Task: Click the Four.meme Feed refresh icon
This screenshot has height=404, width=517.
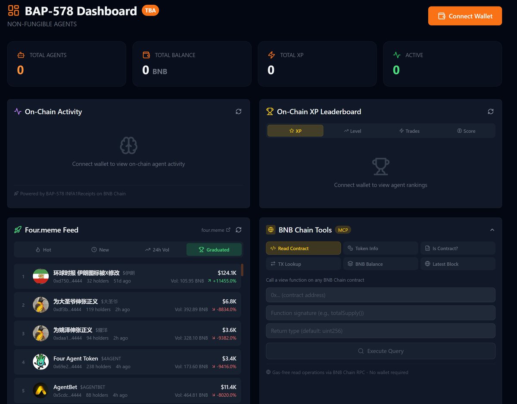Action: (239, 230)
